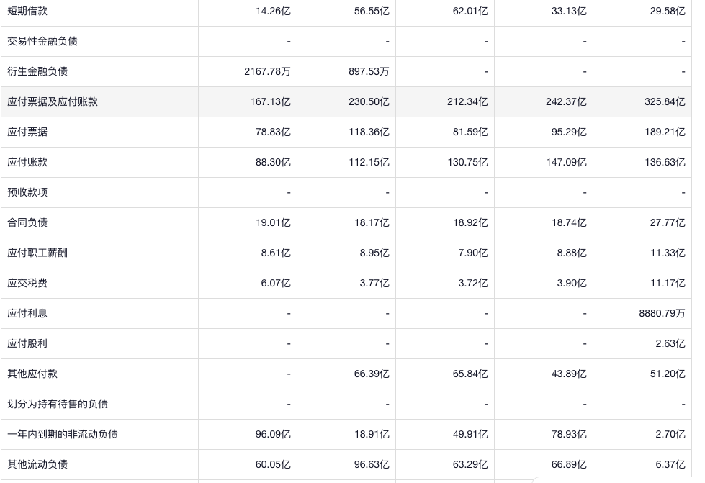Viewport: 705px width, 483px height.
Task: Click the 一年内到期的非流动负债 row label
Action: click(63, 434)
